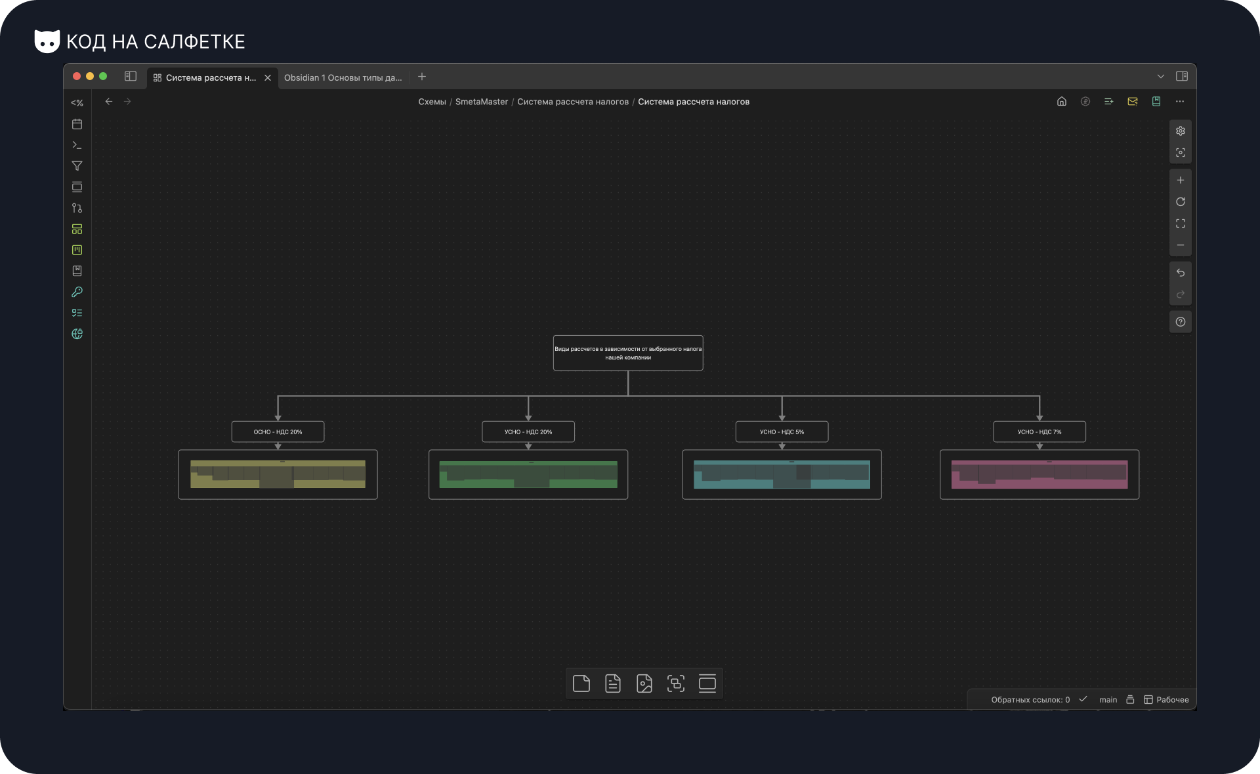Click the zoom out minus control

tap(1180, 245)
